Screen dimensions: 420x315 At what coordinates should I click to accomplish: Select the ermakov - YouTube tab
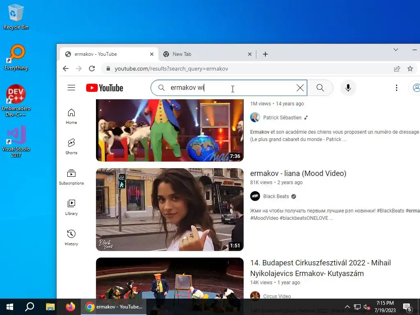108,54
